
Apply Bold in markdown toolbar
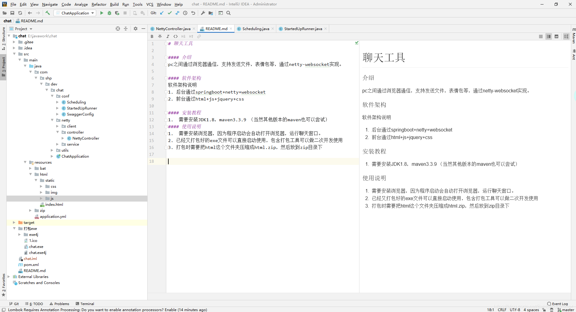152,36
